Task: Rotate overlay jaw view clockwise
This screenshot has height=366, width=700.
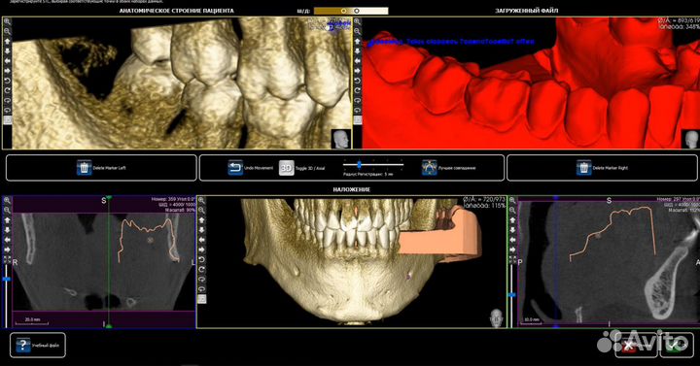Action: [x=202, y=269]
